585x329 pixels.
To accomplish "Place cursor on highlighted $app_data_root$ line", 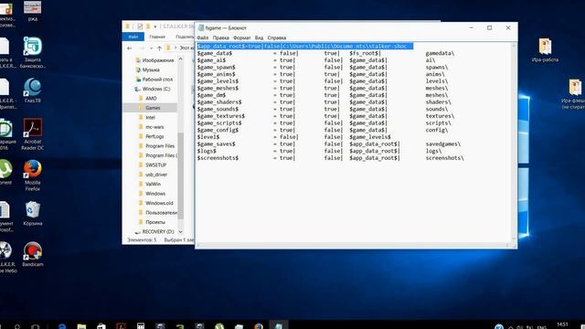I will point(304,47).
